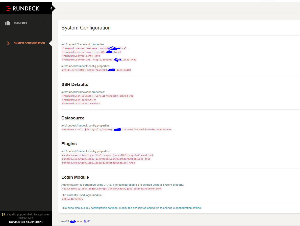Open the Projects dropdown menu

26,23
